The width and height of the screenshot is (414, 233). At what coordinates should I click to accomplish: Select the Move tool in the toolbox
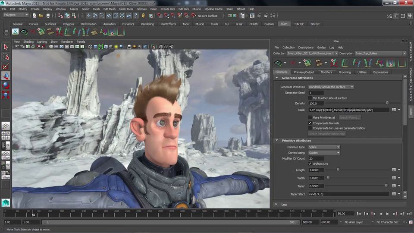pos(6,76)
